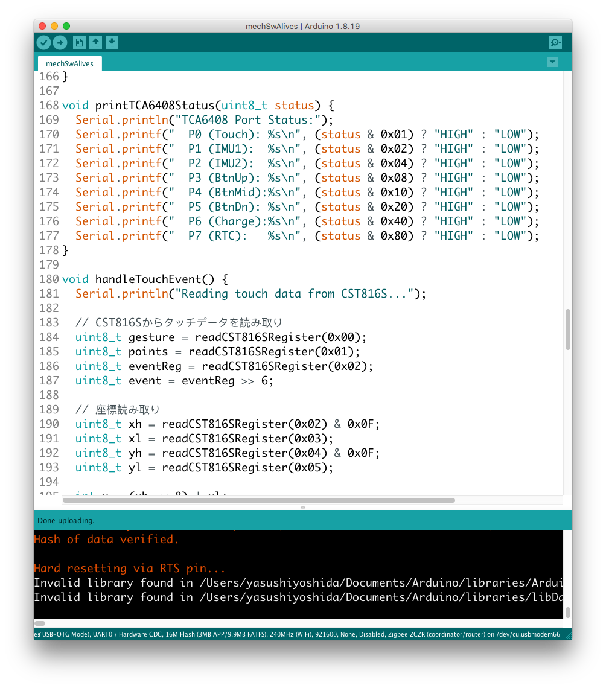Click the console vertical scrollbar thumb
Image resolution: width=606 pixels, height=688 pixels.
567,612
